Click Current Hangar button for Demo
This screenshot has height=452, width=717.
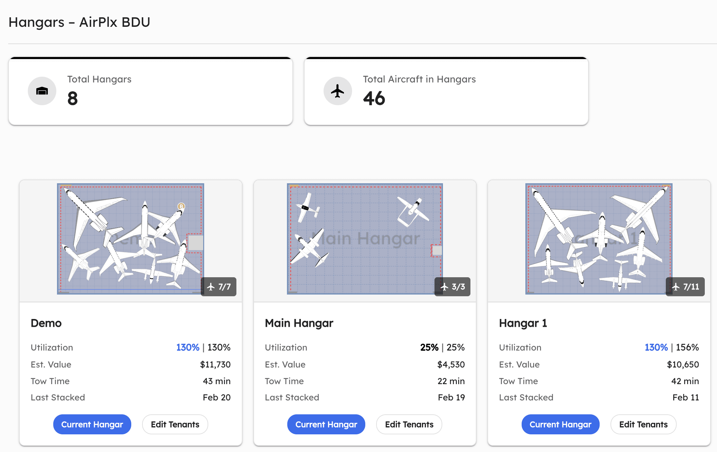tap(92, 424)
